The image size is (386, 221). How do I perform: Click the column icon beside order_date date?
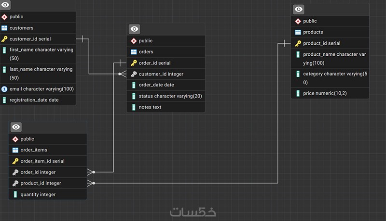coord(134,85)
